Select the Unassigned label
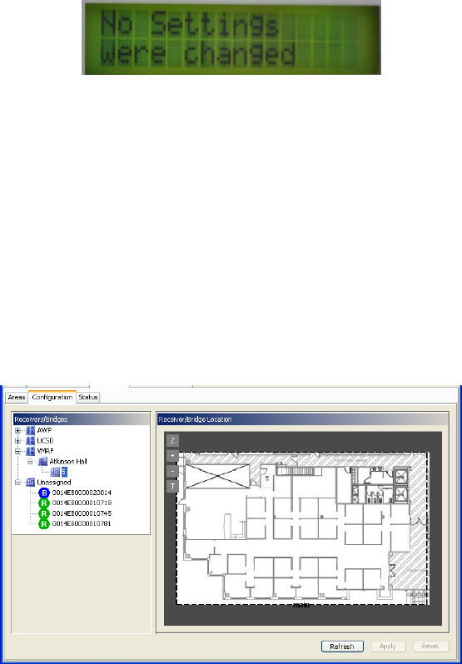462x664 pixels. pyautogui.click(x=54, y=482)
